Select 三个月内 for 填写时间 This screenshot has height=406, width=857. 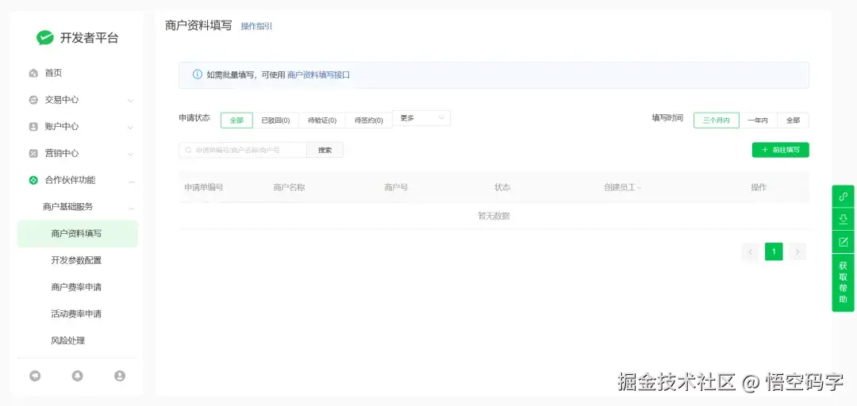tap(717, 121)
